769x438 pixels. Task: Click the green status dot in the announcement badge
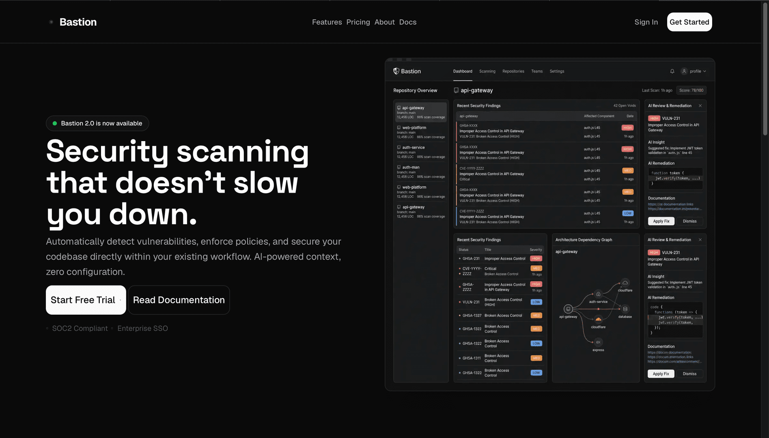[x=55, y=123]
